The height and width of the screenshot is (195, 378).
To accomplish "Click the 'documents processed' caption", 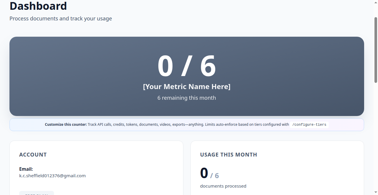I will (x=223, y=186).
